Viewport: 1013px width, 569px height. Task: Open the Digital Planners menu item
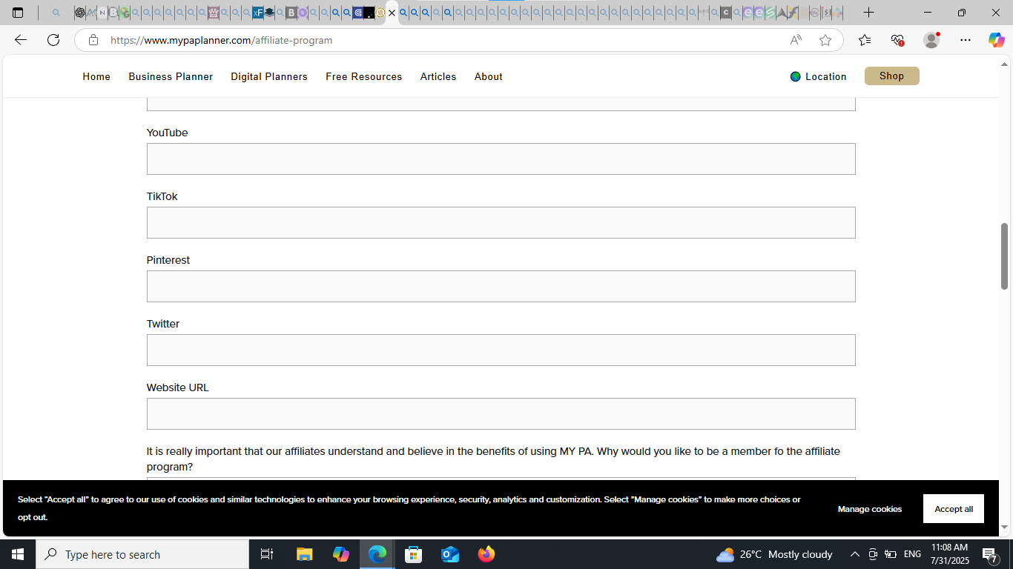pyautogui.click(x=269, y=76)
